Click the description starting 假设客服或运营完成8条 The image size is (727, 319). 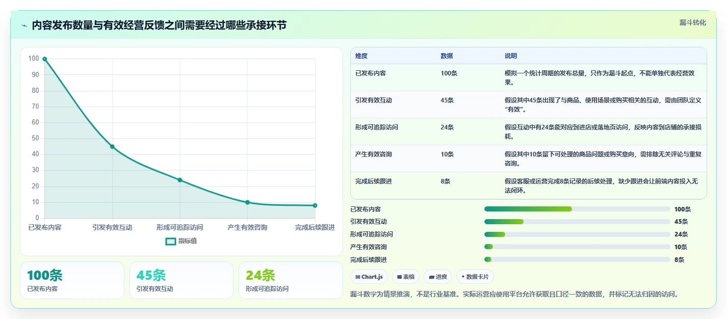click(602, 186)
